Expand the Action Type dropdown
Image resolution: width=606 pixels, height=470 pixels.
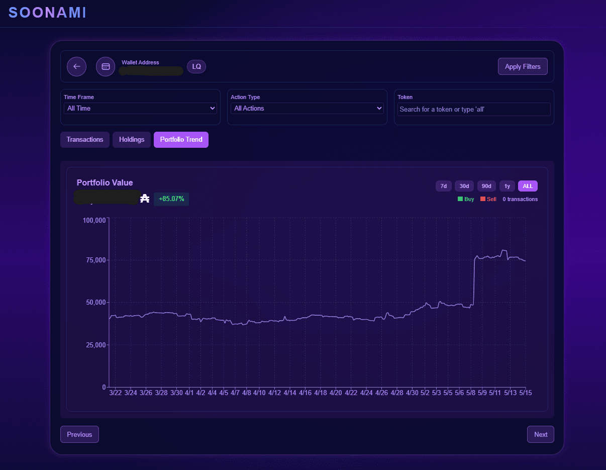307,108
